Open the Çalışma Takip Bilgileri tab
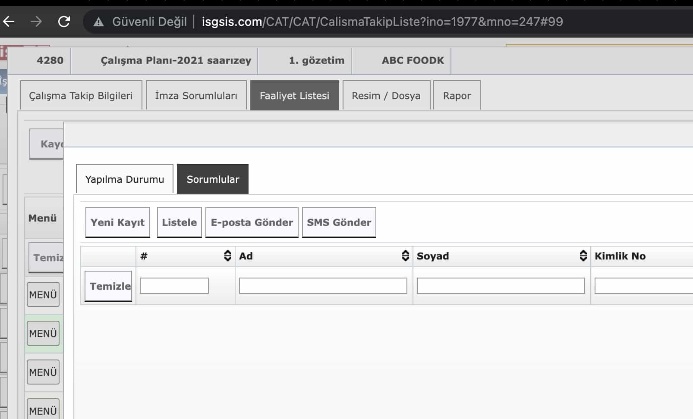The height and width of the screenshot is (419, 693). click(81, 96)
